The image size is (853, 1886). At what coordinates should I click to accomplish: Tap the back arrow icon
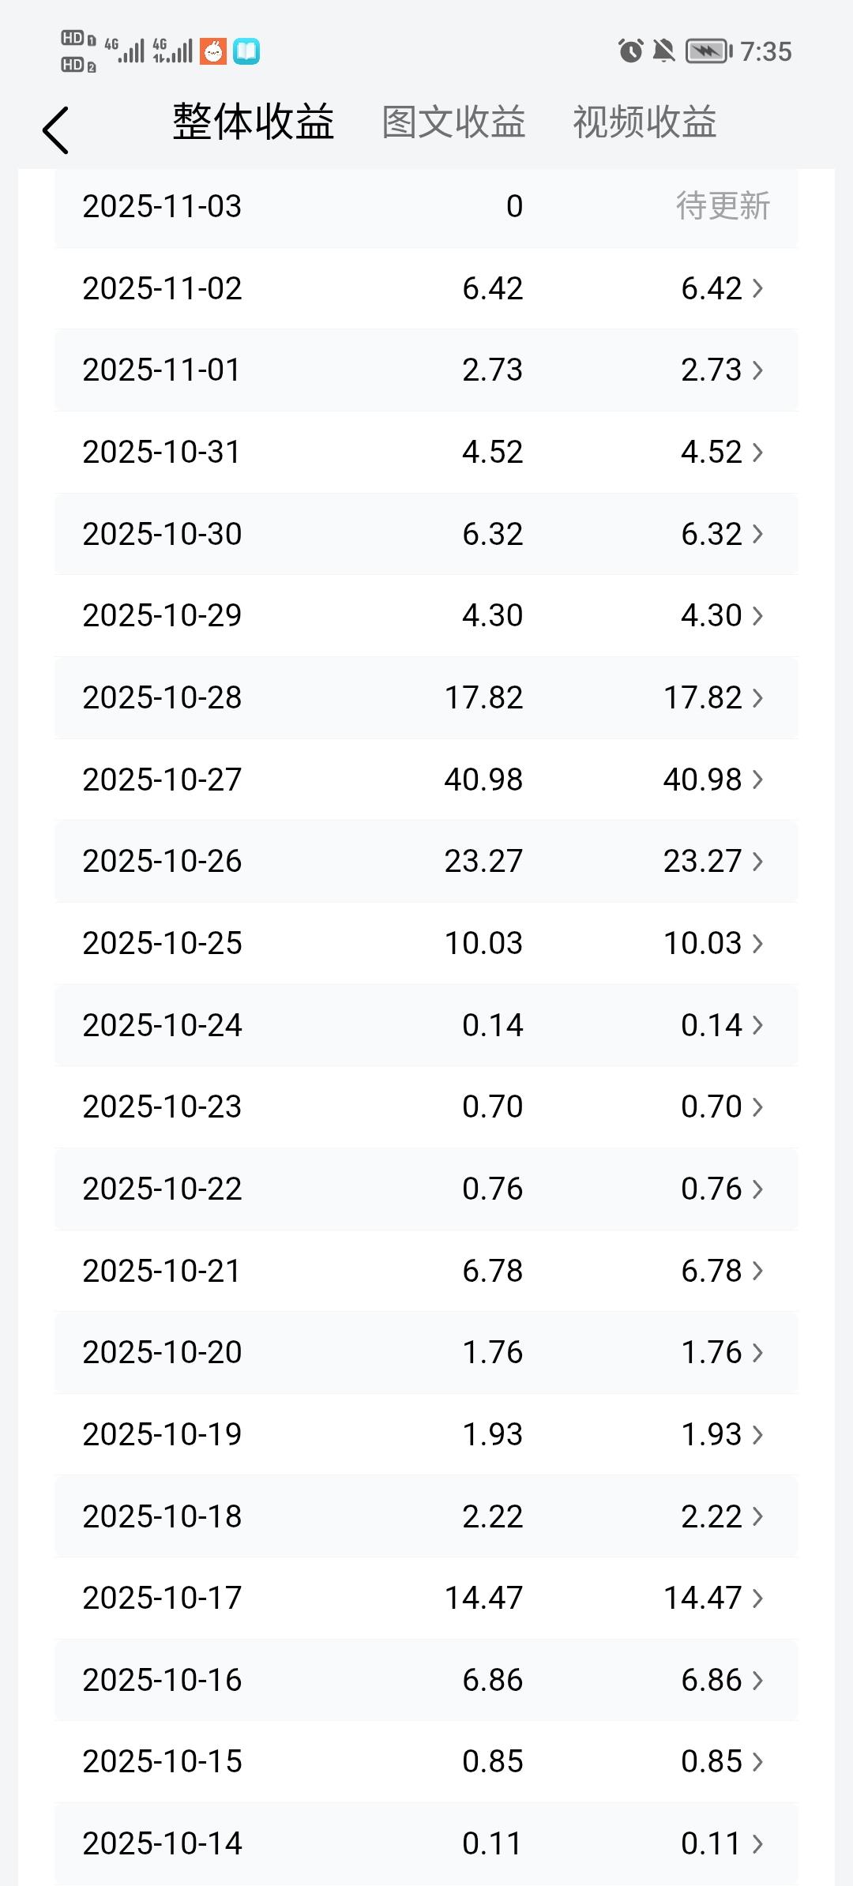point(55,130)
